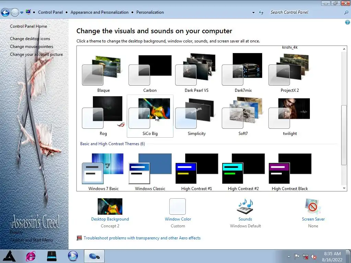Apply the High Contrast Black theme
This screenshot has height=263, width=351.
pyautogui.click(x=290, y=172)
